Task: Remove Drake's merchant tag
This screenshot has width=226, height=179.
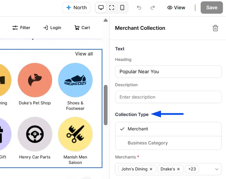Action: [178, 169]
